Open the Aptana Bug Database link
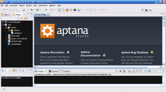Image resolution: width=166 pixels, height=92 pixels. tap(135, 52)
